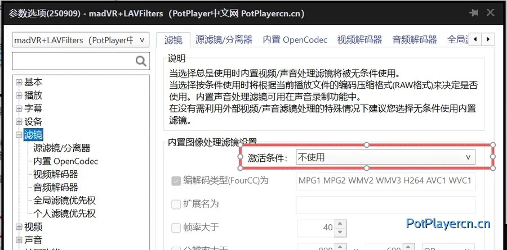
Task: Expand the 基本 tree node
Action: tap(19, 82)
